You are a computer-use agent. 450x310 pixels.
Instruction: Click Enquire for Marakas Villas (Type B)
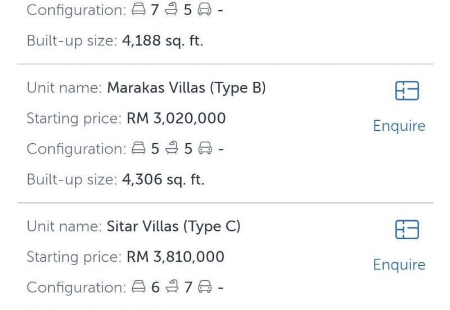[x=399, y=126]
